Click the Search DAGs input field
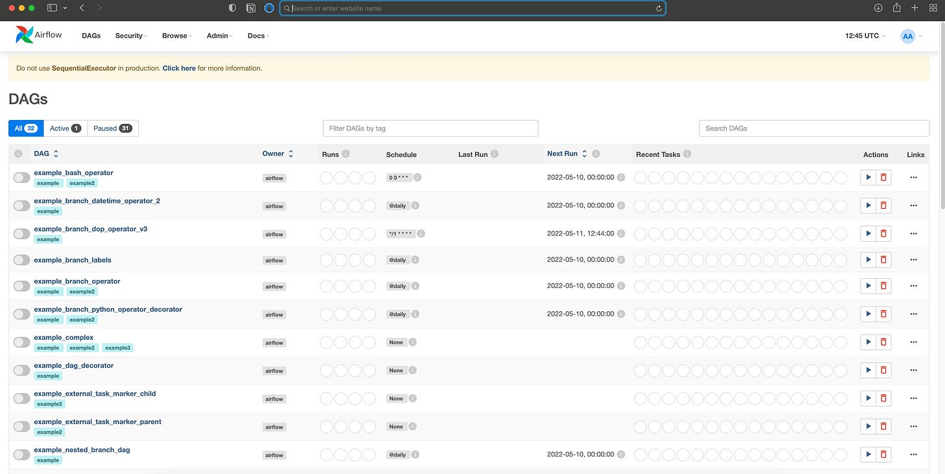 click(813, 128)
